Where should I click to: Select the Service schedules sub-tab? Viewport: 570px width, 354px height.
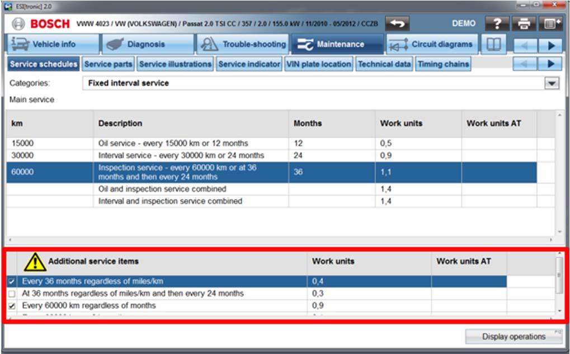[44, 64]
